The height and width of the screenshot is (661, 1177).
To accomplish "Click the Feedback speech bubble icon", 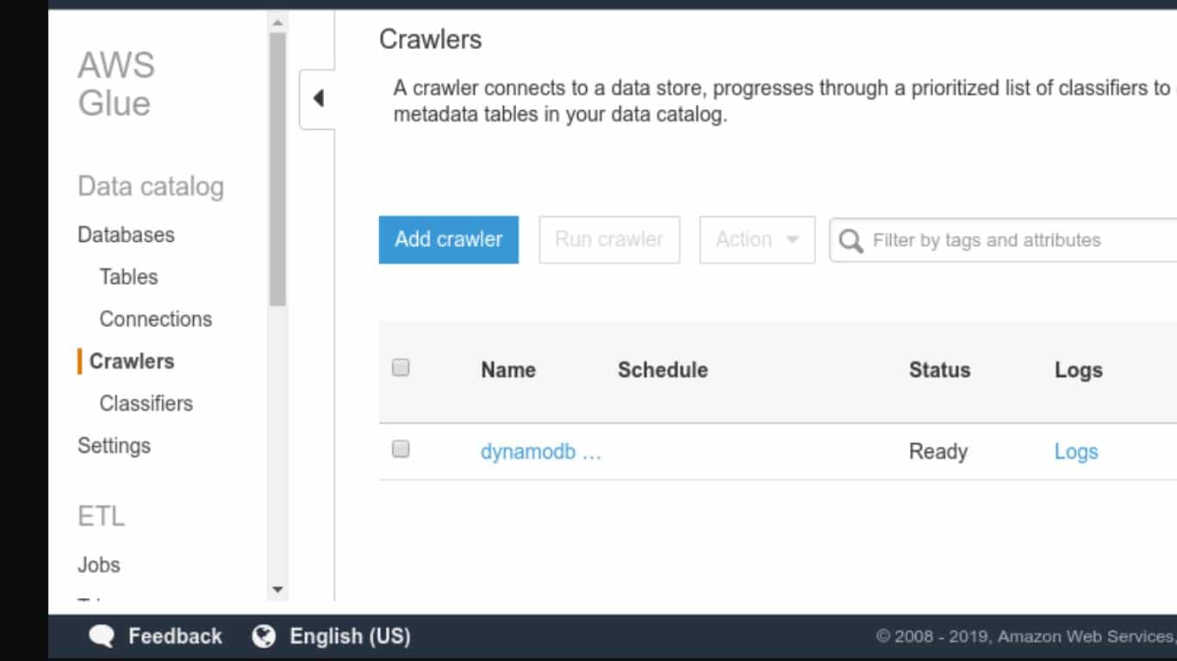I will tap(103, 637).
